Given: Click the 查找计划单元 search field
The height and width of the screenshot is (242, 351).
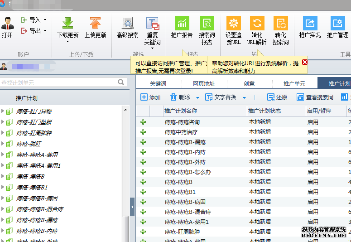Looking at the screenshot, I should [x=58, y=82].
